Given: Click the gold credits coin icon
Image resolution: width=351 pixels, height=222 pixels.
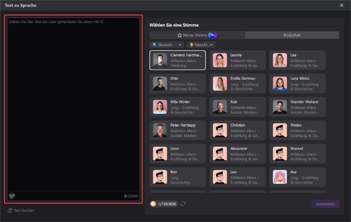Looking at the screenshot, I should 154,204.
